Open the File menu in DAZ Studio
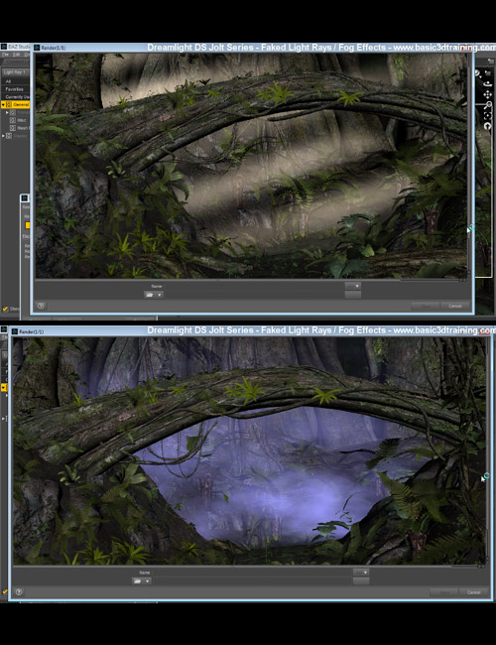This screenshot has width=496, height=645. 5,55
